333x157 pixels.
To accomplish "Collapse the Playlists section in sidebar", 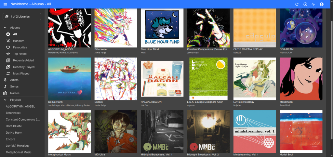I will click(x=5, y=100).
